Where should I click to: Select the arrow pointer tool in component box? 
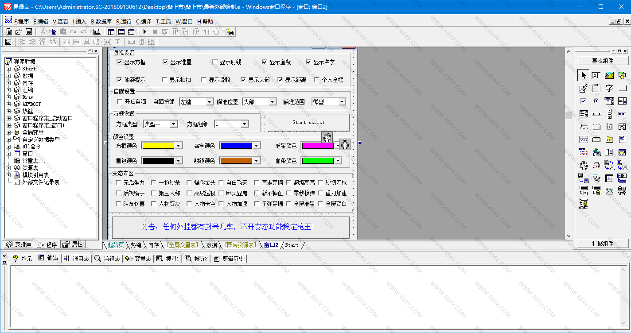[584, 76]
